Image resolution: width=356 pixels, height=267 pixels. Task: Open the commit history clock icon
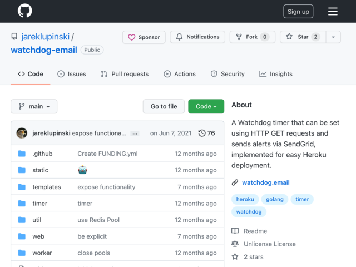point(202,133)
